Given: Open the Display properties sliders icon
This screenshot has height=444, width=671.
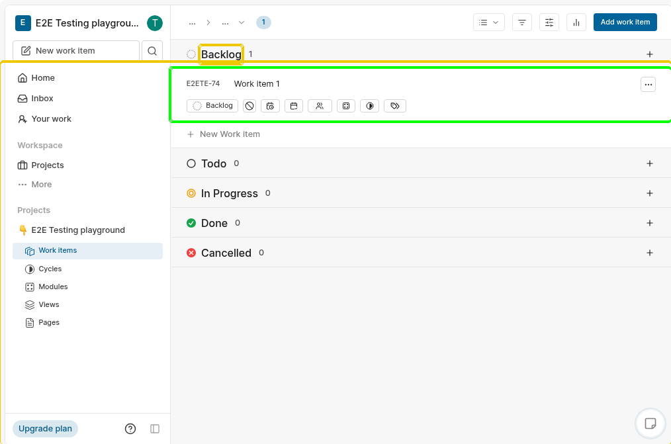Looking at the screenshot, I should coord(549,22).
